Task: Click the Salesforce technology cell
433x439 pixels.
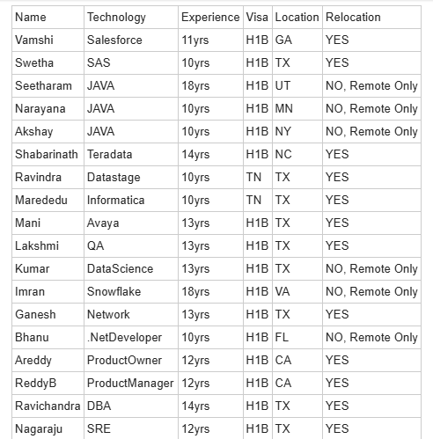Action: [131, 40]
